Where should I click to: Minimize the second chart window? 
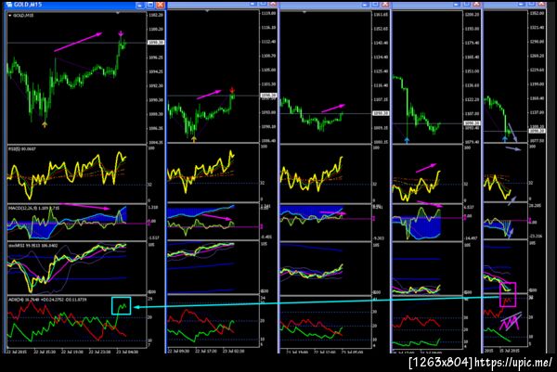(x=253, y=4)
